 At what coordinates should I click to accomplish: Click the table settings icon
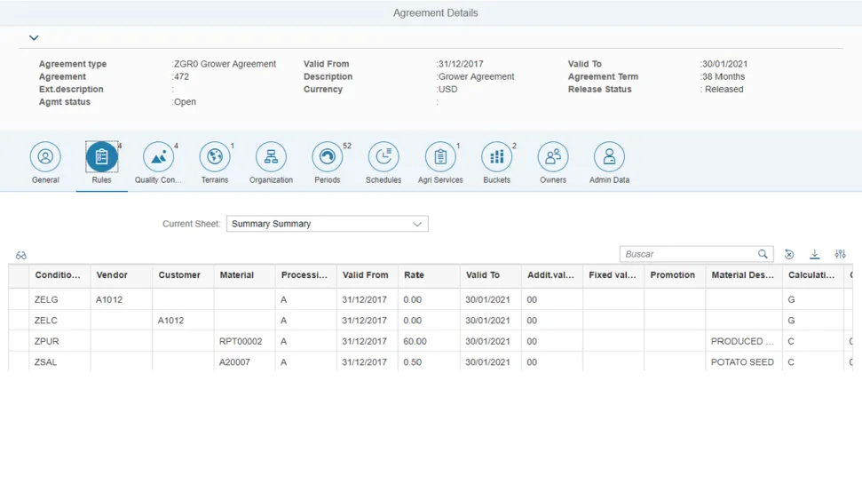click(840, 254)
